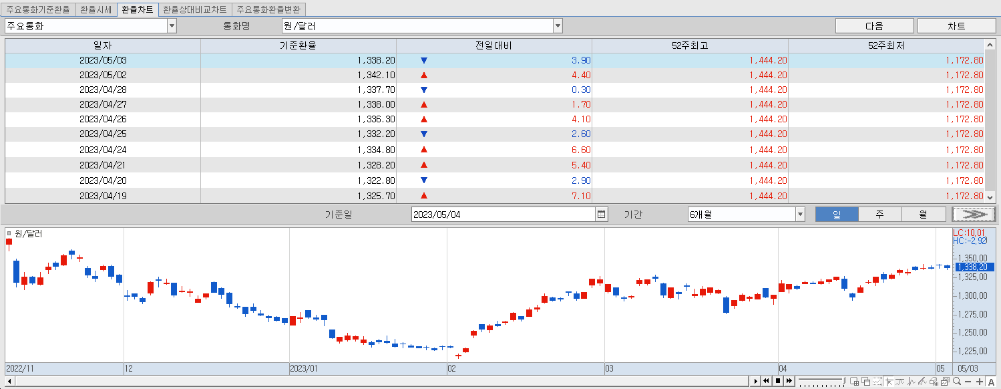Click the LC:10.01 chart indicator
This screenshot has height=389, width=1001.
tap(969, 233)
